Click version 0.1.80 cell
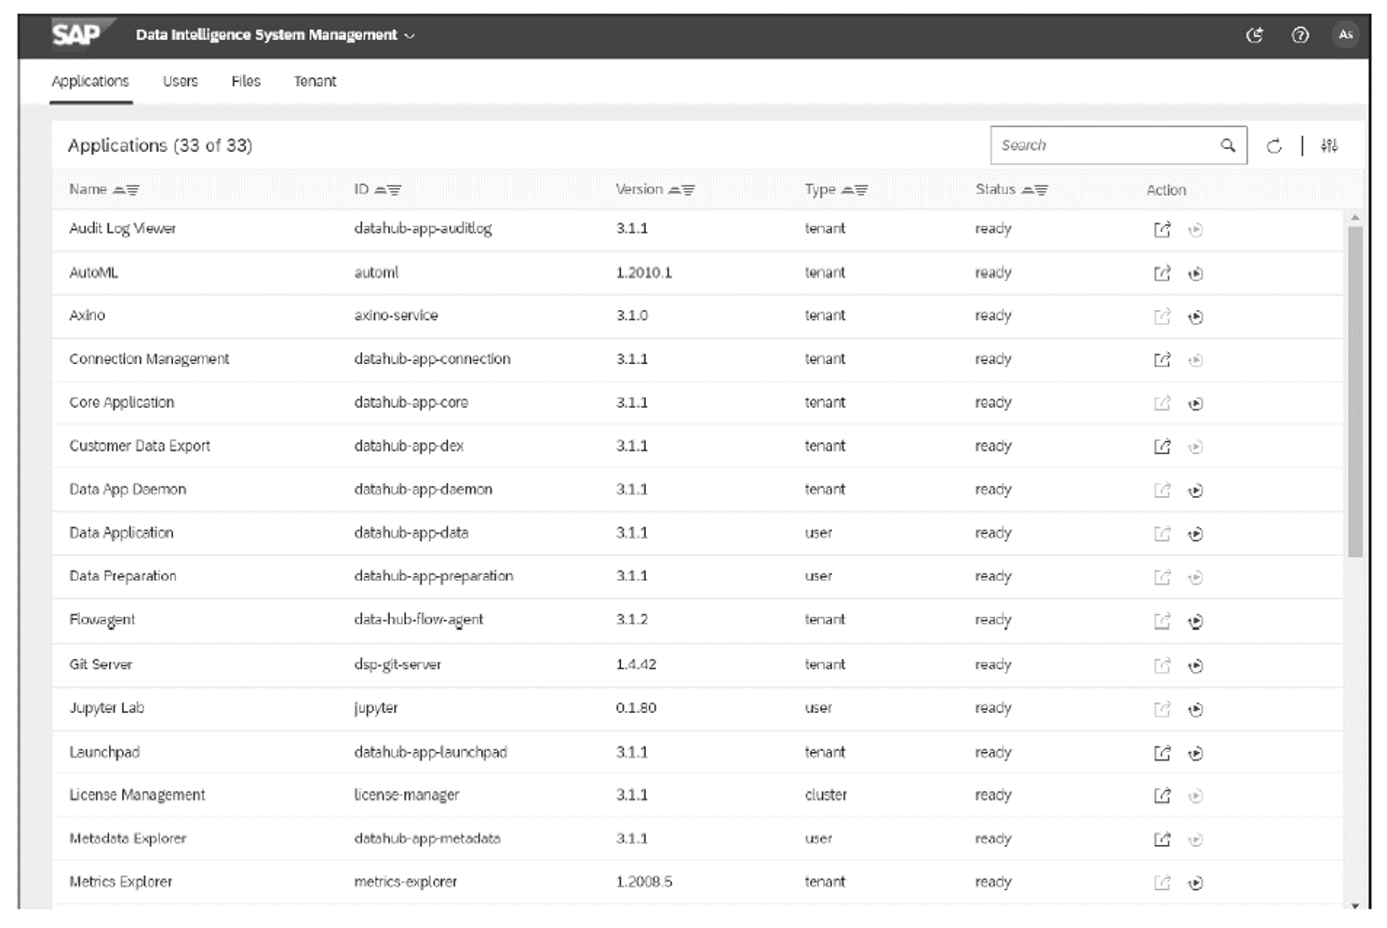1387x928 pixels. coord(636,708)
